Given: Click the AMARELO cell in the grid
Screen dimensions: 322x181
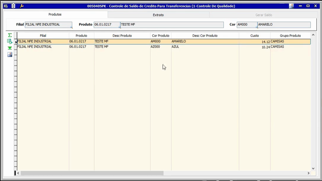Looking at the screenshot, I should pos(205,42).
